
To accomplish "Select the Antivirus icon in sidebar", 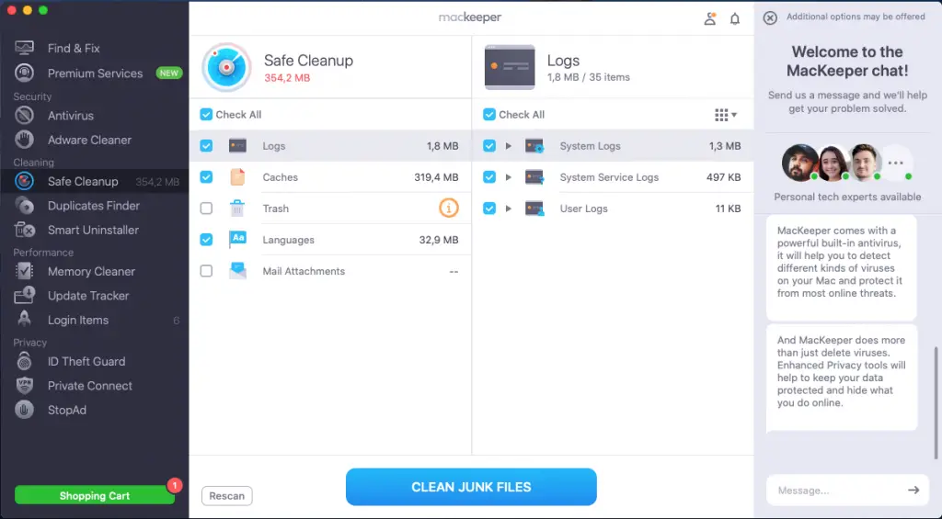I will coord(24,115).
